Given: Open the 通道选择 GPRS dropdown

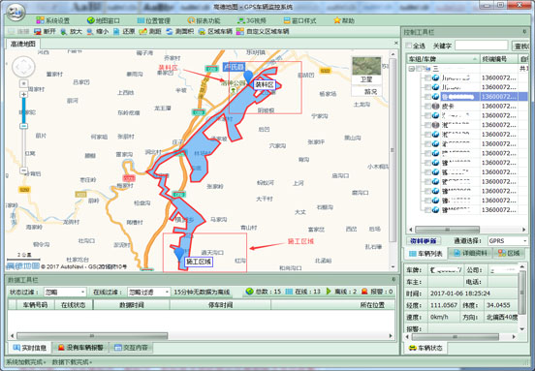Looking at the screenshot, I should 508,241.
